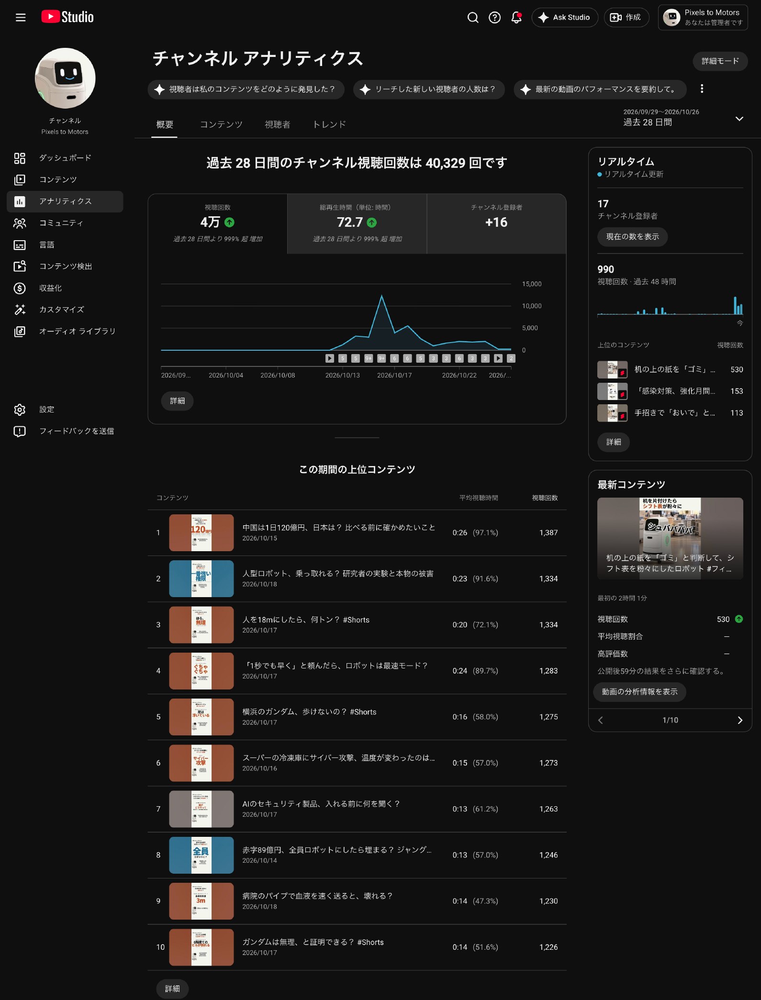761x1000 pixels.
Task: Switch to 詳細モード
Action: click(720, 61)
